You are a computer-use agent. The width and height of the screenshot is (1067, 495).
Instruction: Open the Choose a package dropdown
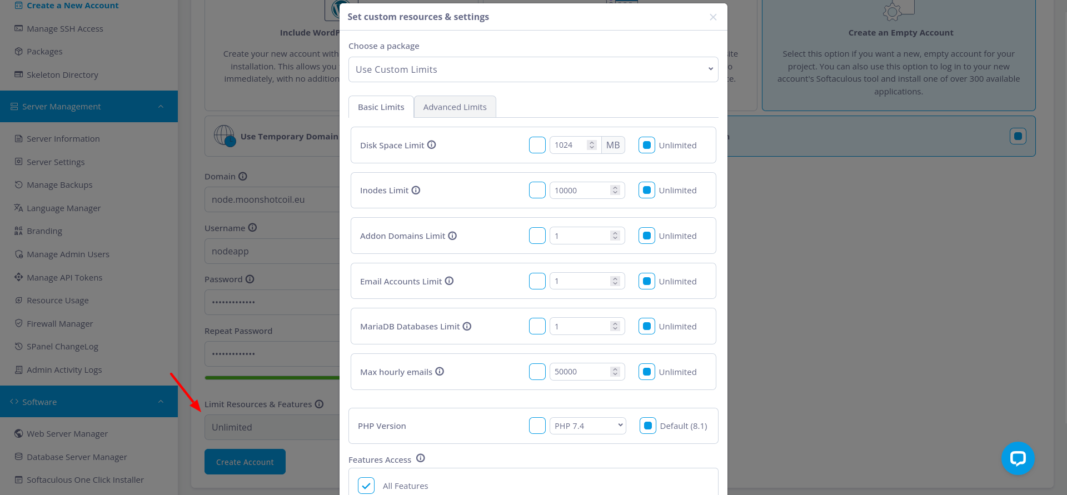point(533,69)
